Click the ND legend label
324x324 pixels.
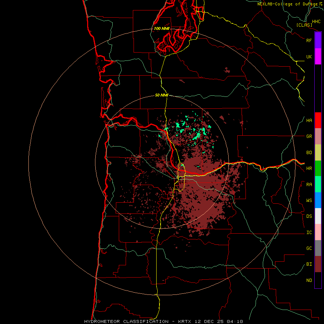309,280
